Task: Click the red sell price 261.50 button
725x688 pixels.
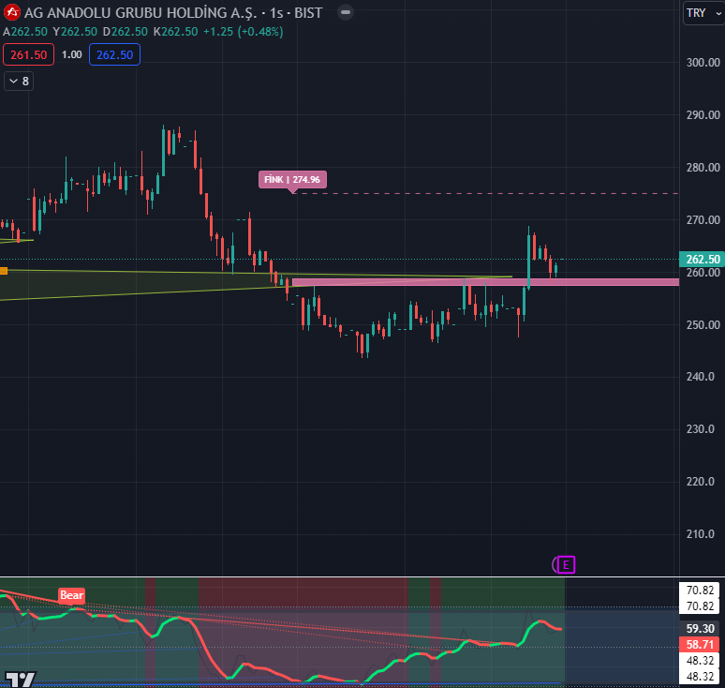Action: (x=29, y=54)
